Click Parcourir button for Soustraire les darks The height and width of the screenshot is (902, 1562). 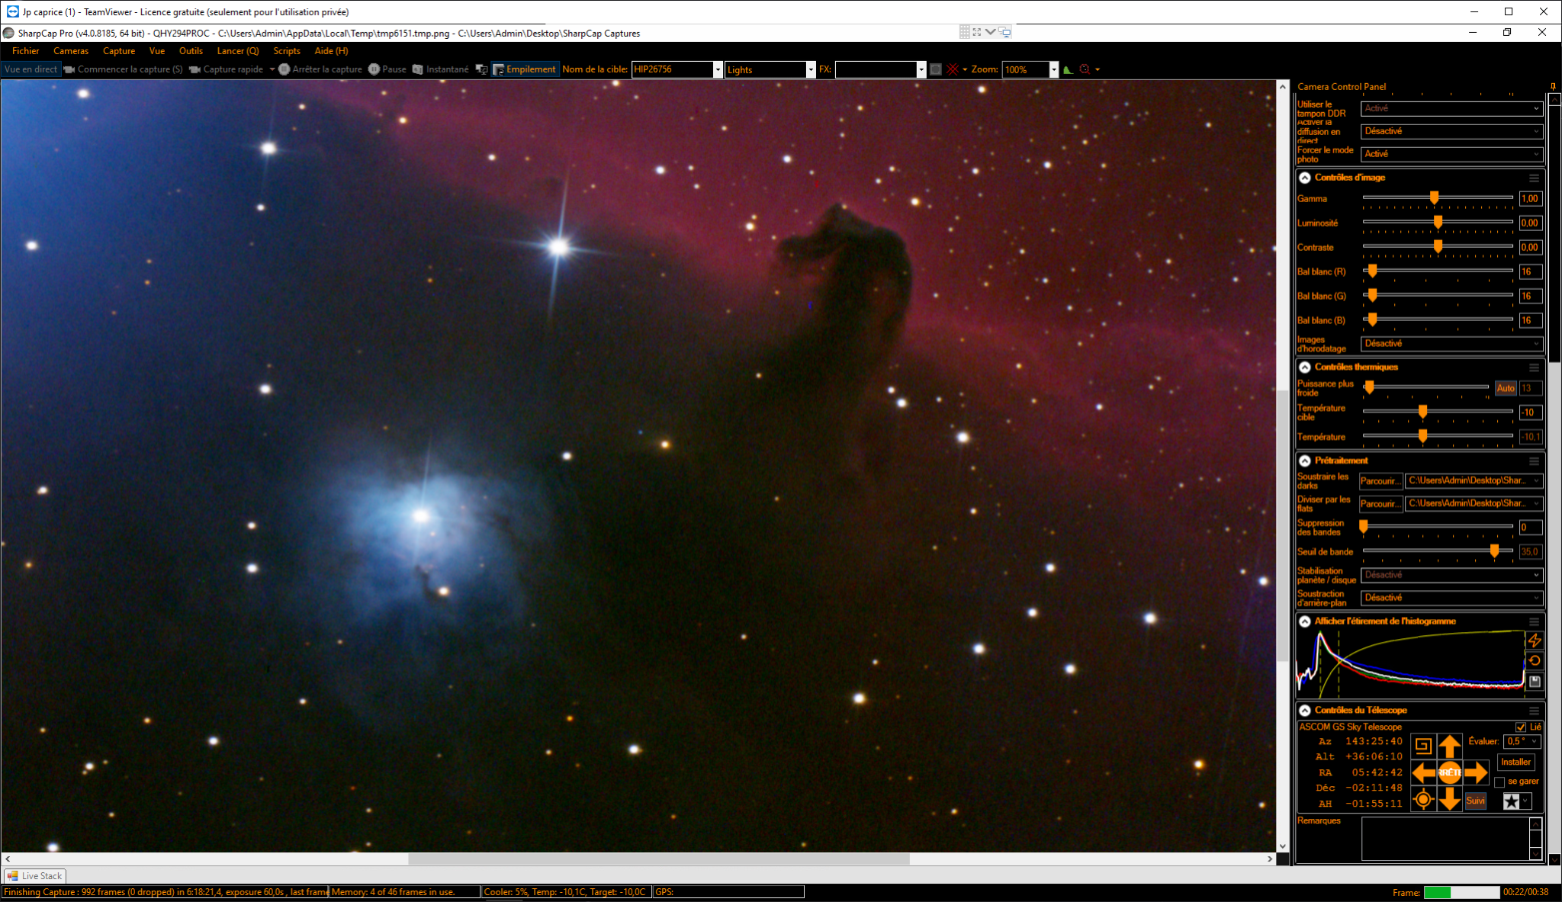pyautogui.click(x=1381, y=481)
